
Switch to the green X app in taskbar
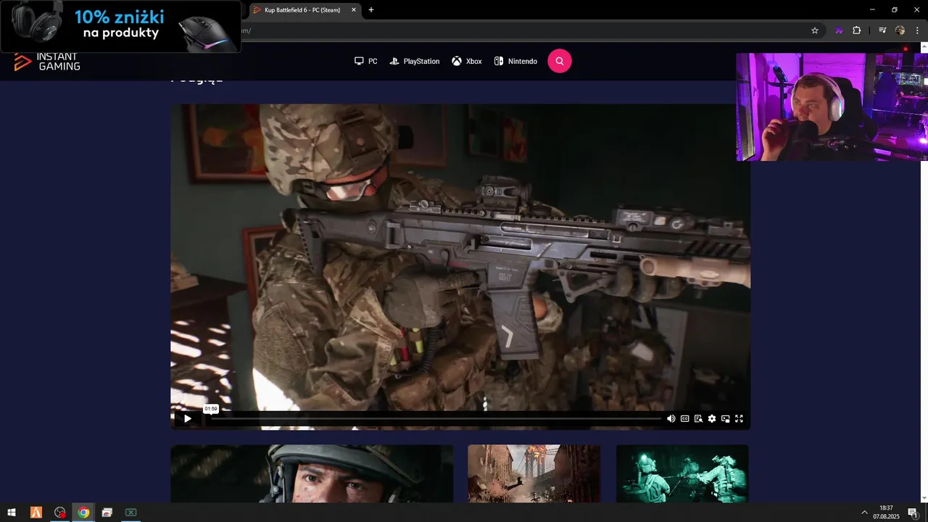[x=130, y=513]
